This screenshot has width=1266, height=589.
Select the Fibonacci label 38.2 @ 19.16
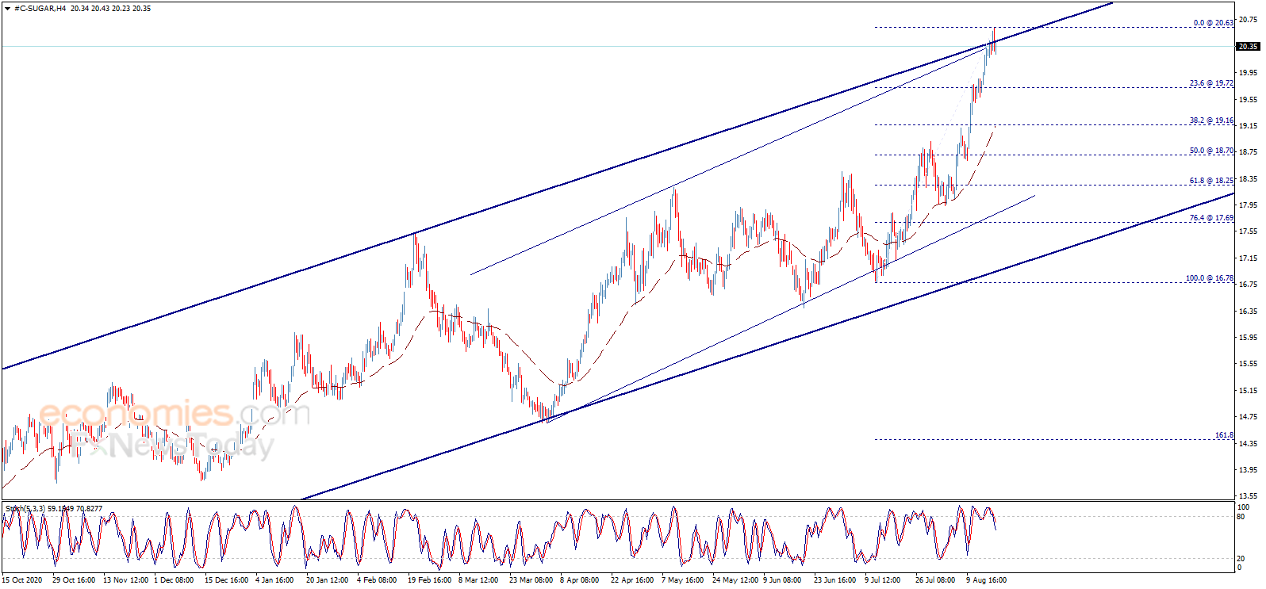click(1211, 120)
